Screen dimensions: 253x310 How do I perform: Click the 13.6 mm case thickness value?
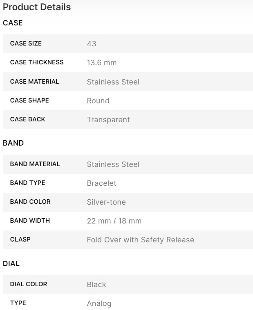pos(102,63)
